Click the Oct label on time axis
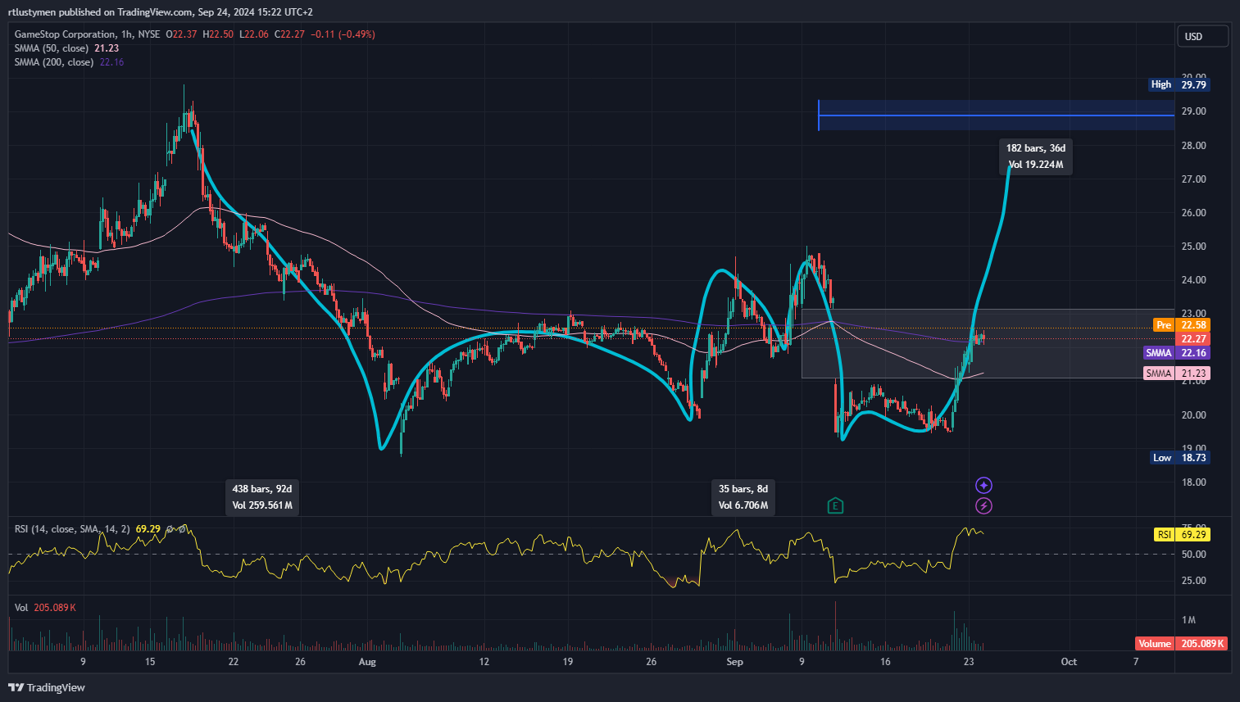Image resolution: width=1240 pixels, height=702 pixels. coord(1069,662)
